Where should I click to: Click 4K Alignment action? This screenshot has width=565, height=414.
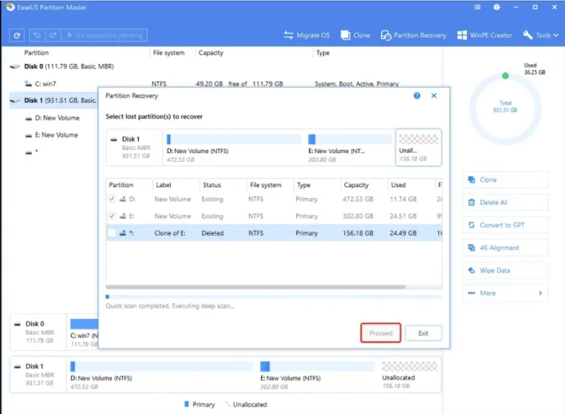click(505, 248)
